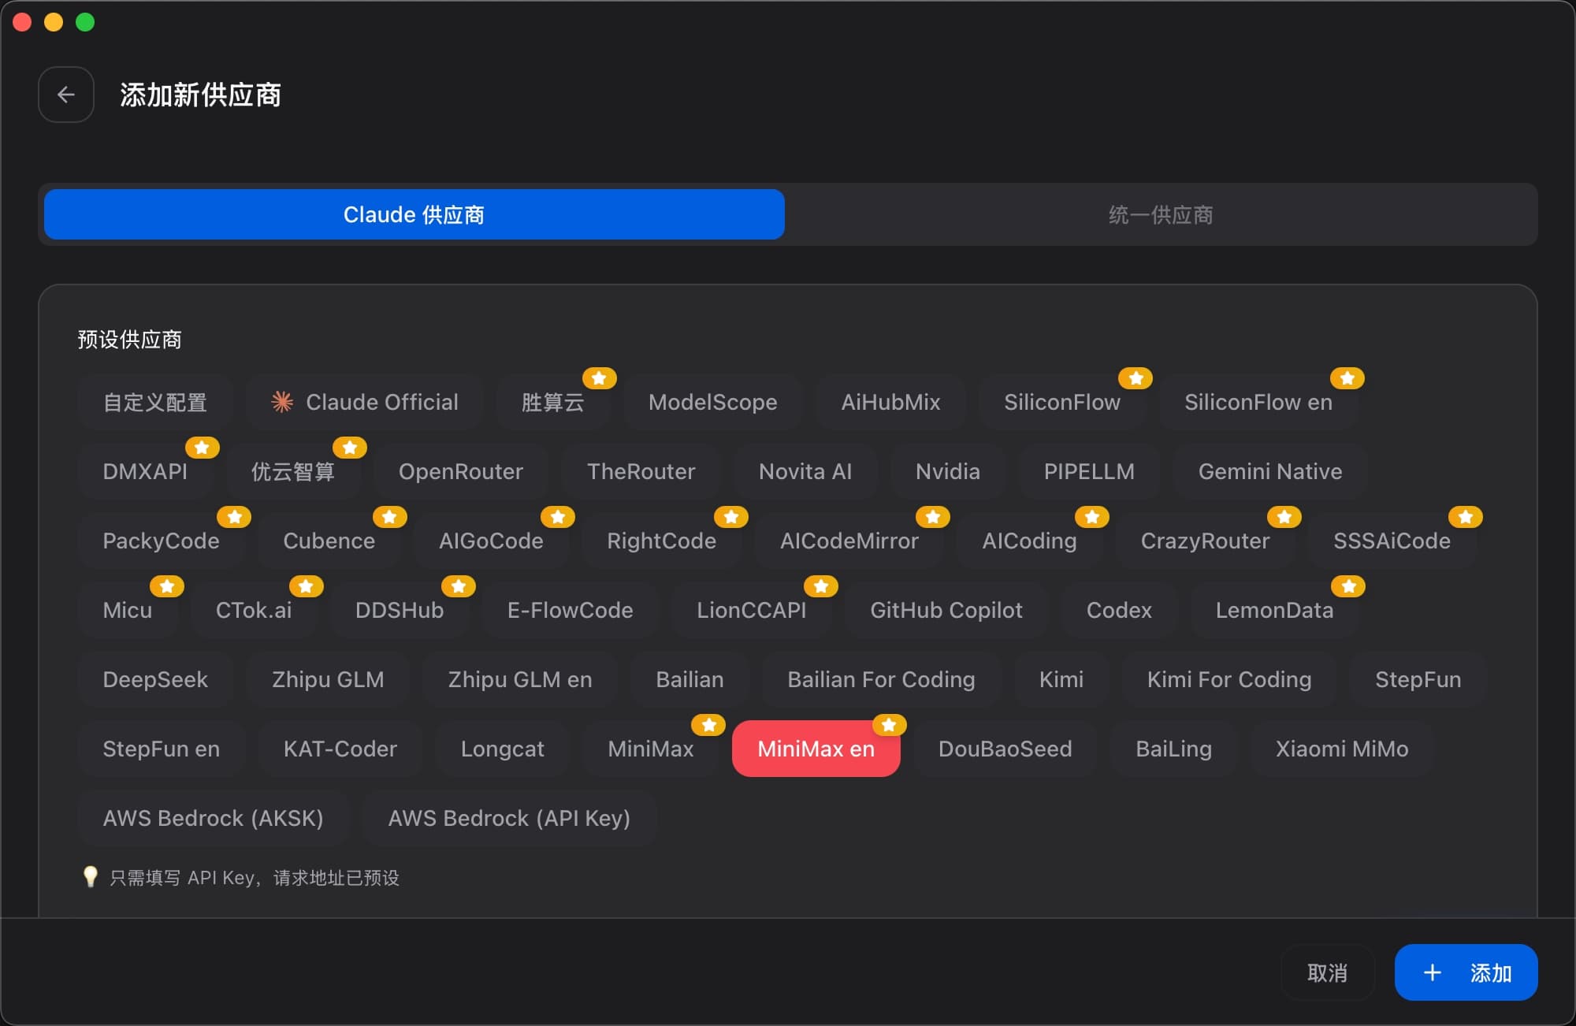The image size is (1576, 1026).
Task: Choose Codex preset
Action: 1119,610
